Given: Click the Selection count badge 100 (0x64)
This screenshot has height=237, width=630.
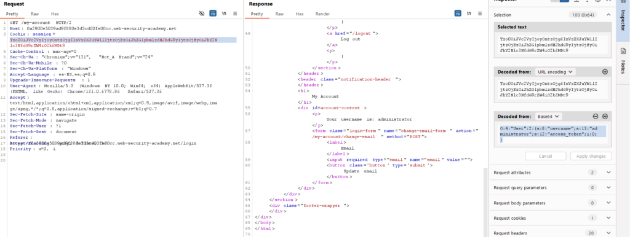Looking at the screenshot, I should click(x=582, y=15).
